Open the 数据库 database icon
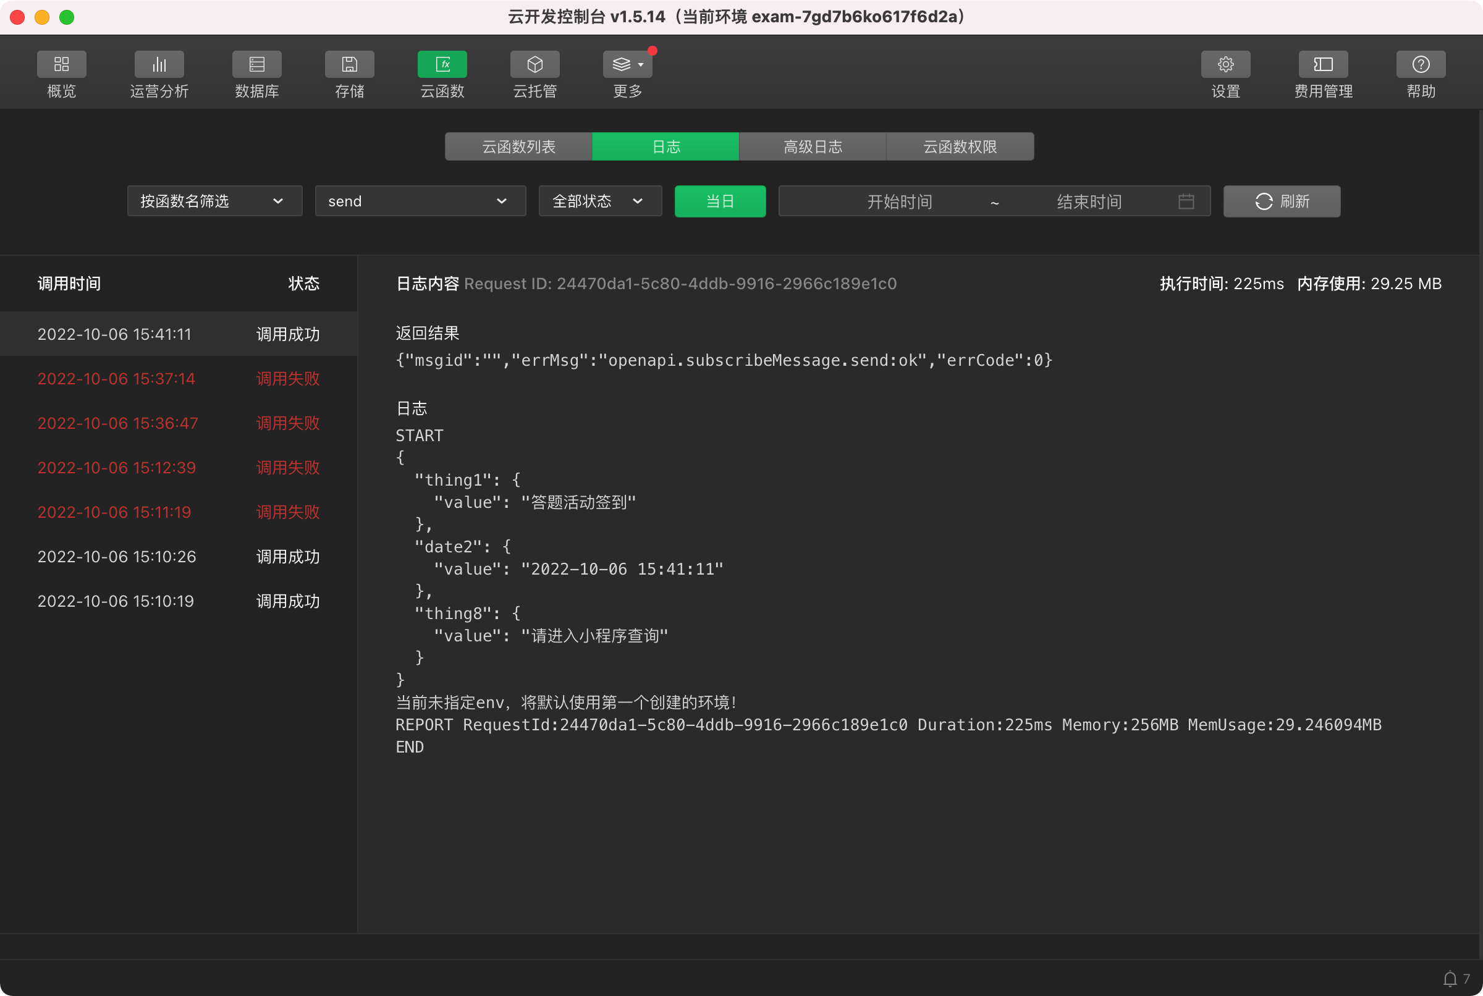Viewport: 1483px width, 996px height. (256, 64)
